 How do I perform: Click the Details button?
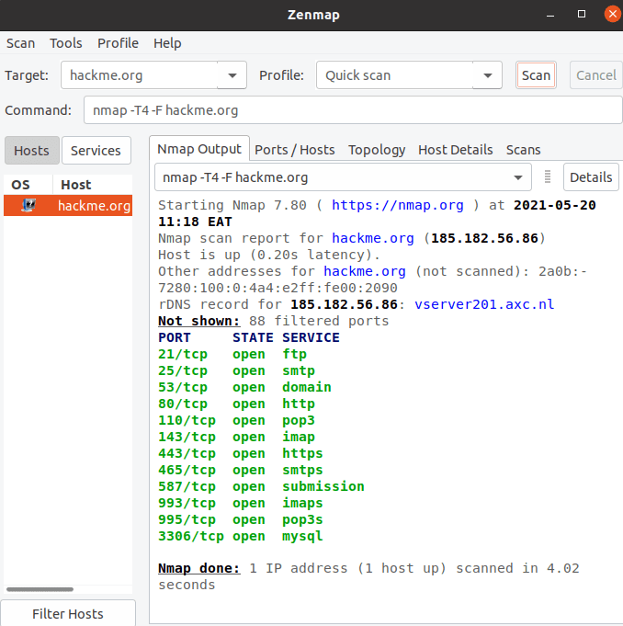click(x=591, y=177)
